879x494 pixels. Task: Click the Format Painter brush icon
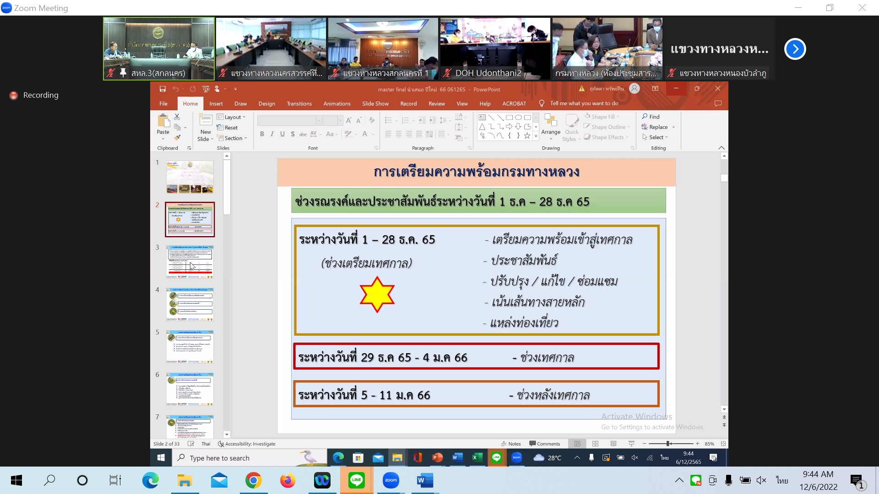tap(177, 137)
